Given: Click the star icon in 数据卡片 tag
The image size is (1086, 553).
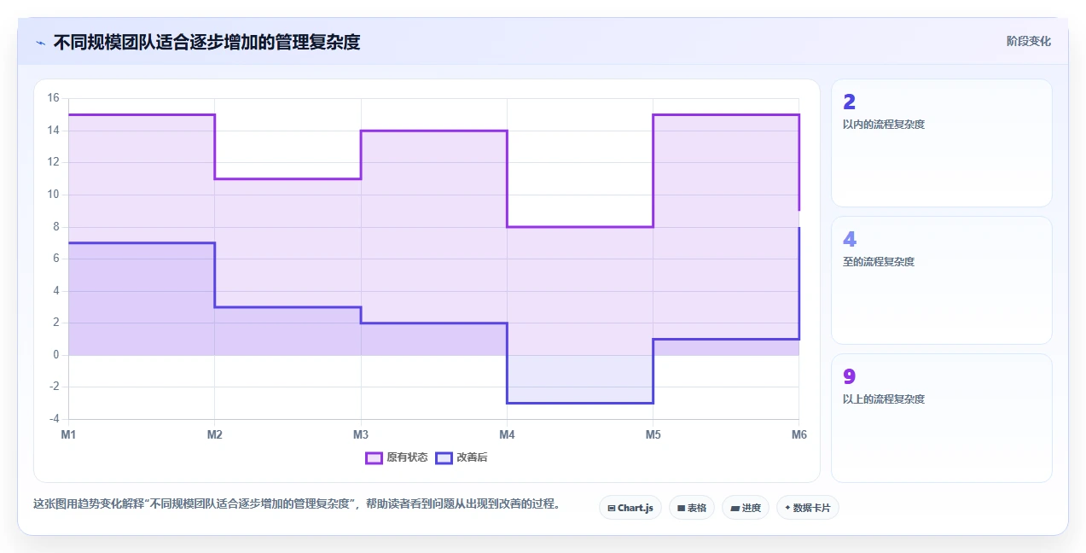Looking at the screenshot, I should (x=787, y=508).
